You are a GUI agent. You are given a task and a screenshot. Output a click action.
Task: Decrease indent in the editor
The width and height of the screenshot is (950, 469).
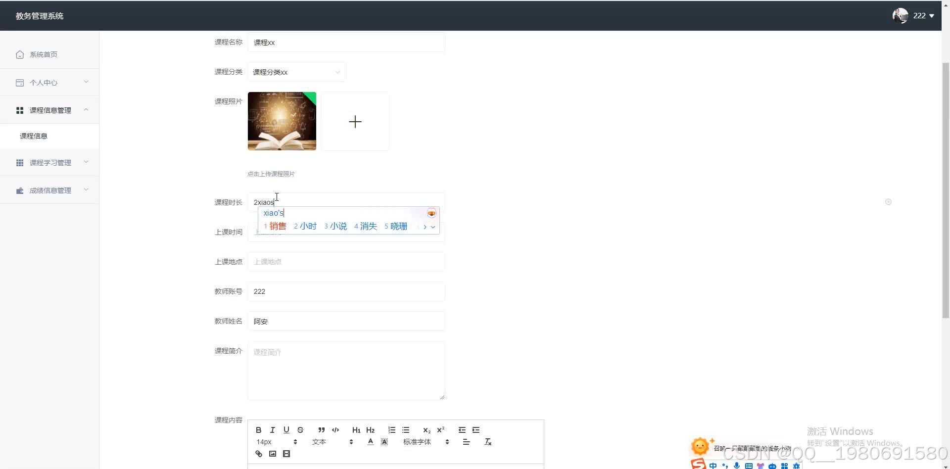(x=462, y=430)
